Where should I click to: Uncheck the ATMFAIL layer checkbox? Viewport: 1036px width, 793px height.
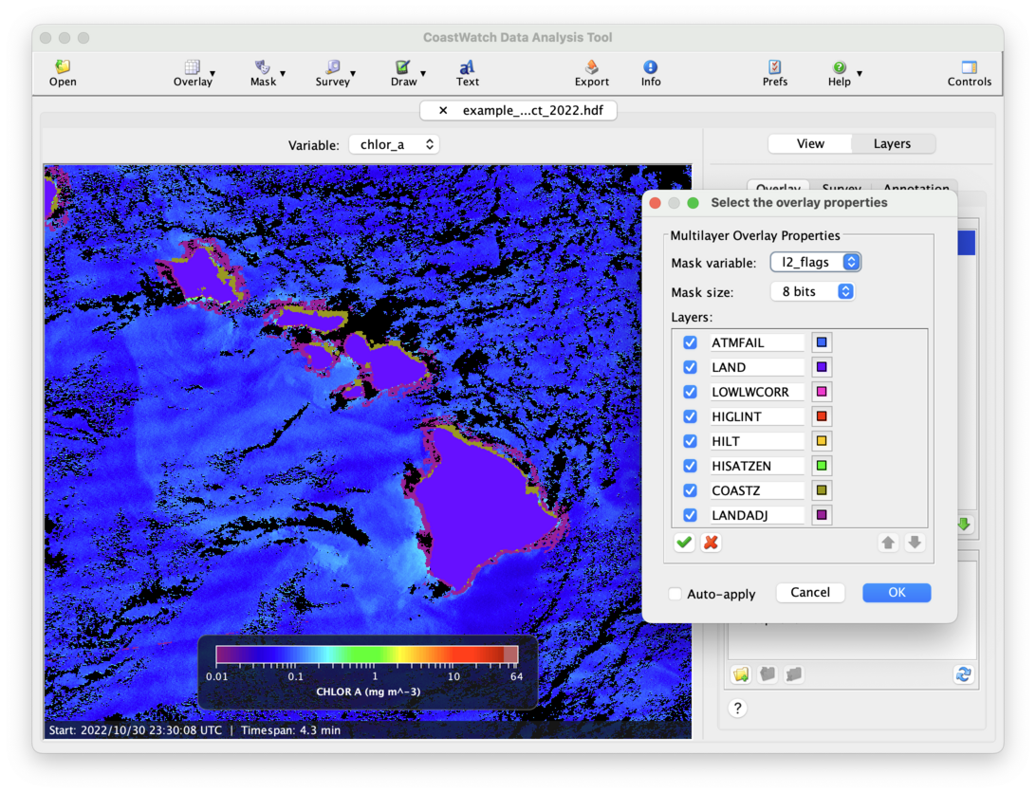pos(690,342)
